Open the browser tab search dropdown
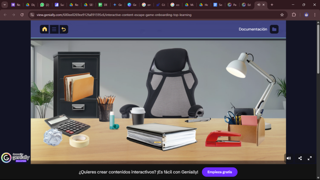 point(5,5)
